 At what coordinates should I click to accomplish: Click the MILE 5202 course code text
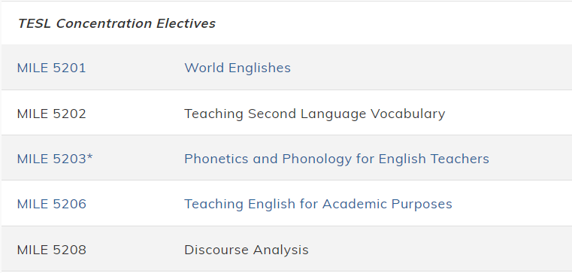[51, 114]
